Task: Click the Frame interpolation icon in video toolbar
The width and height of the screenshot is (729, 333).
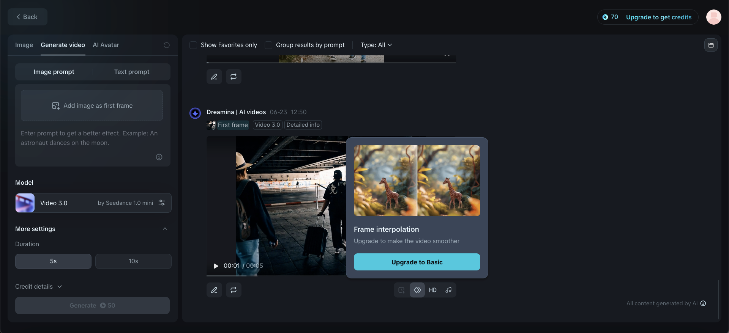Action: coord(417,290)
